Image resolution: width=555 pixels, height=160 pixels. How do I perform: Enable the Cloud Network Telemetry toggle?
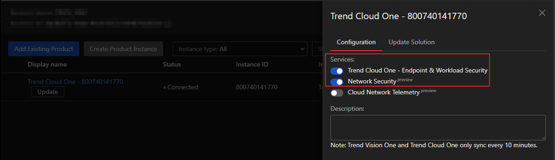coord(336,93)
